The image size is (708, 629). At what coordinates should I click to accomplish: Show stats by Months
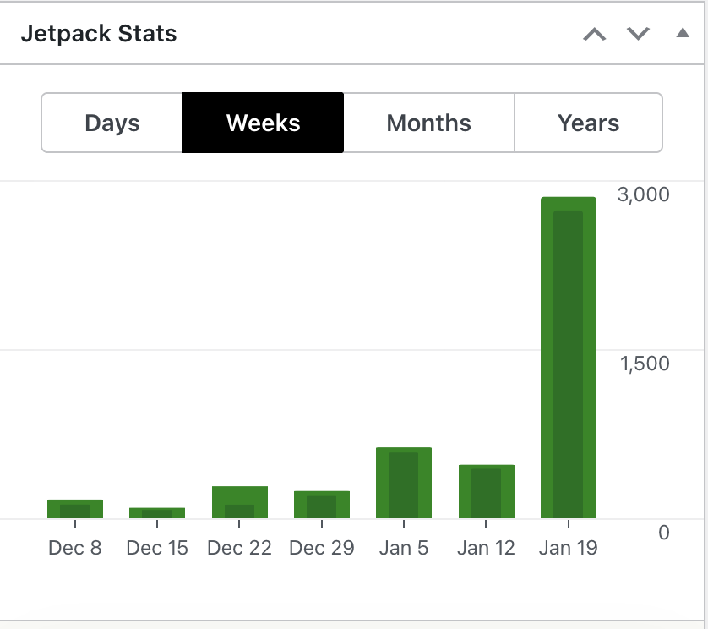428,123
